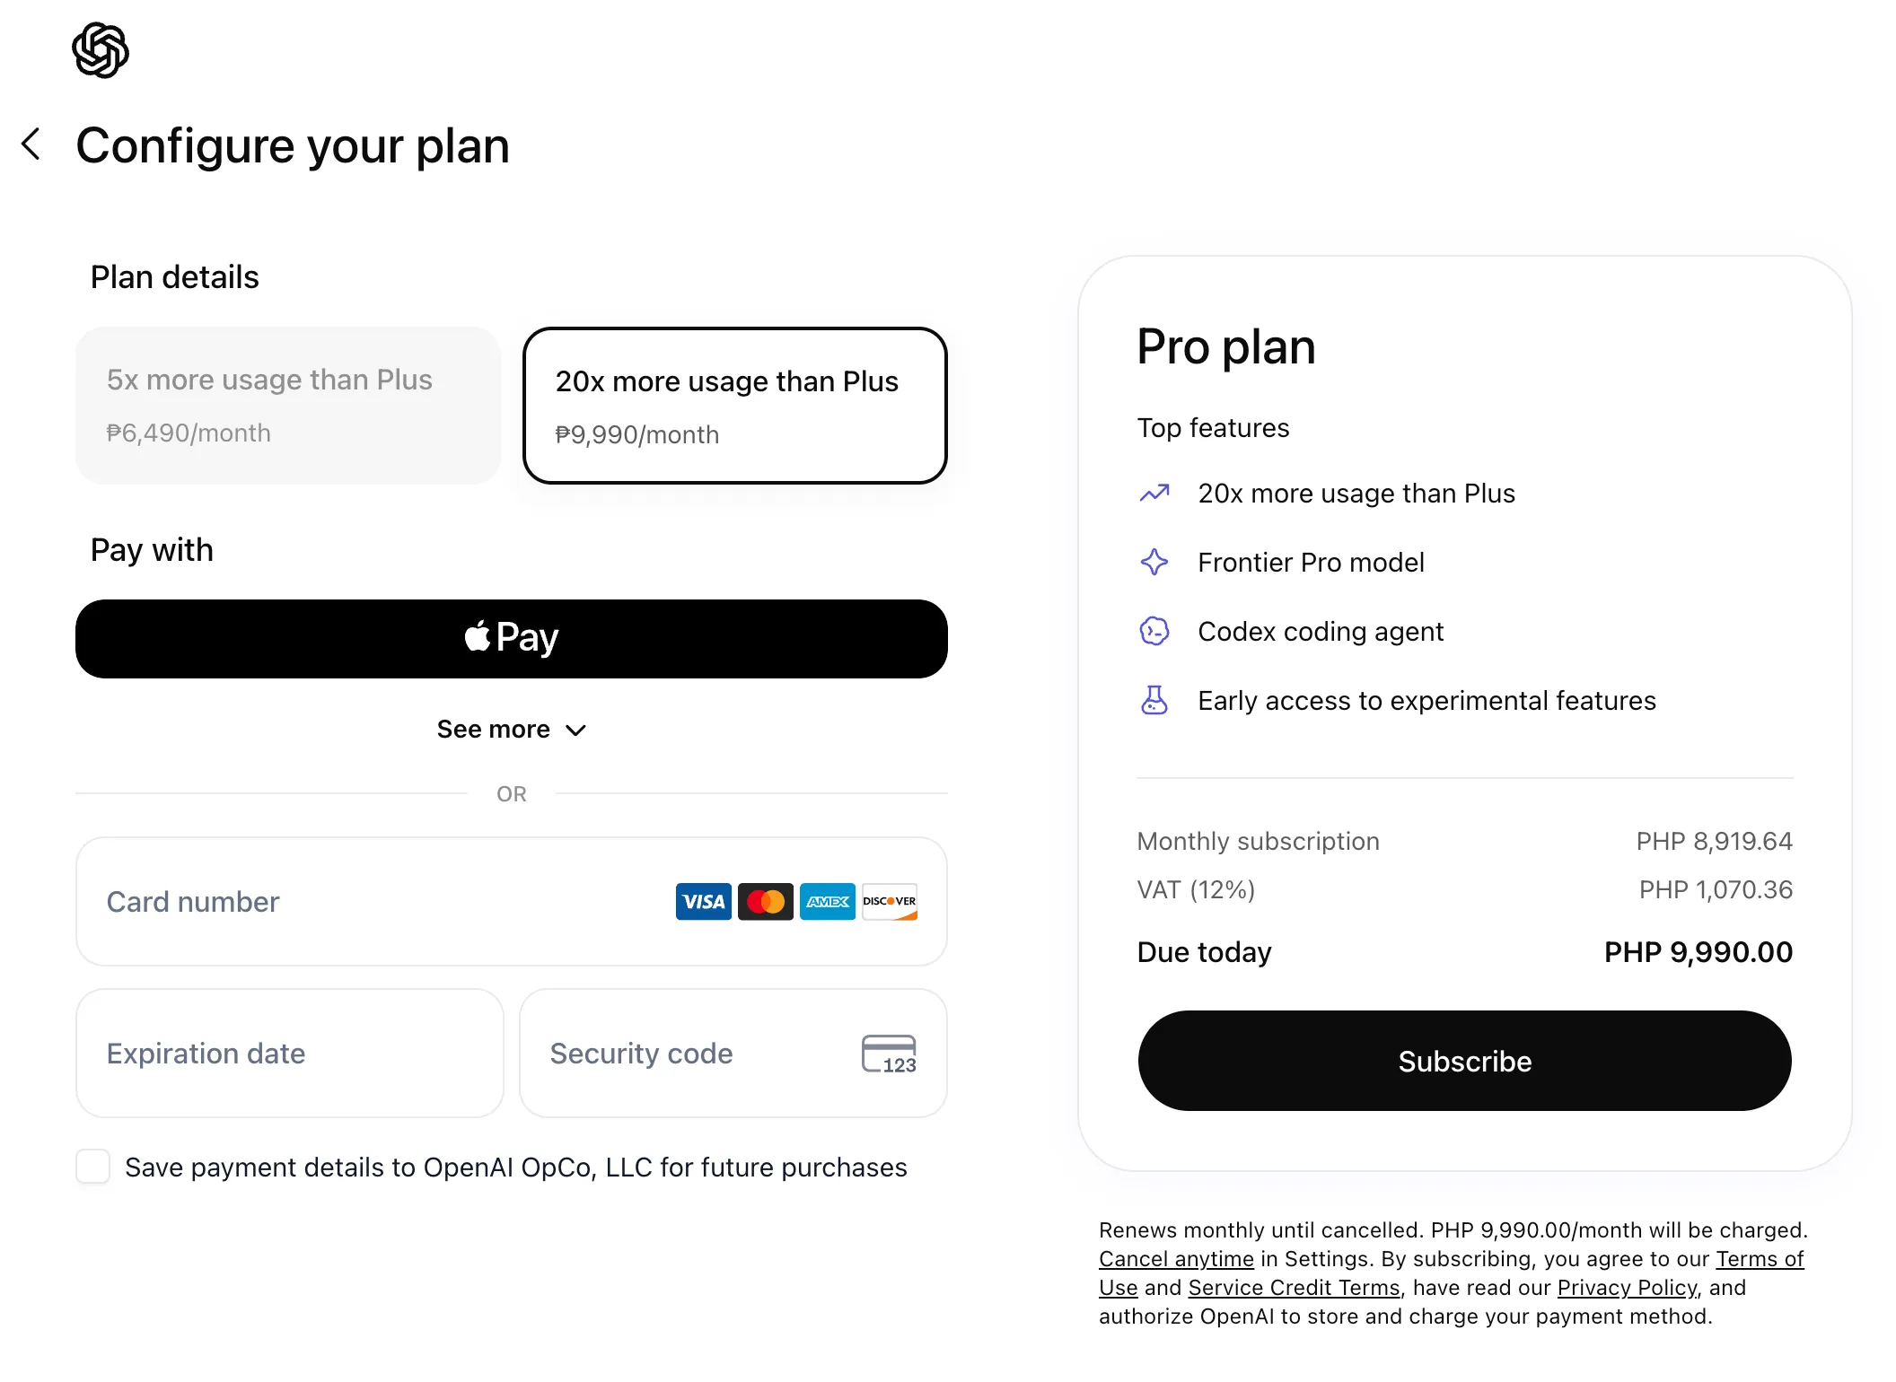The height and width of the screenshot is (1382, 1896).
Task: Select the 20x more usage plan option
Action: 735,406
